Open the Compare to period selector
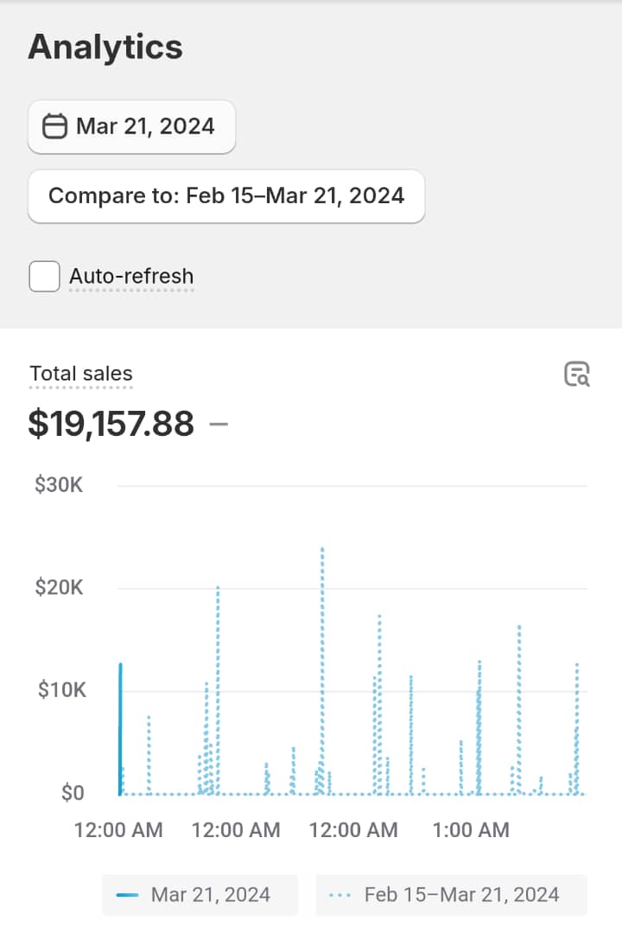622x934 pixels. pyautogui.click(x=226, y=195)
